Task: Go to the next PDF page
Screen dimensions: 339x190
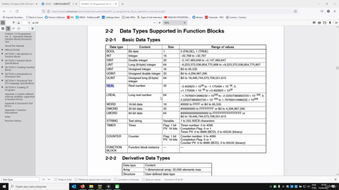Action: [19, 23]
